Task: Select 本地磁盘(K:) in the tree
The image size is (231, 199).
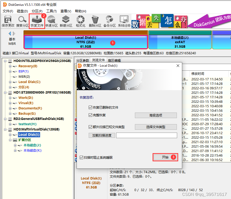Action: pyautogui.click(x=32, y=151)
